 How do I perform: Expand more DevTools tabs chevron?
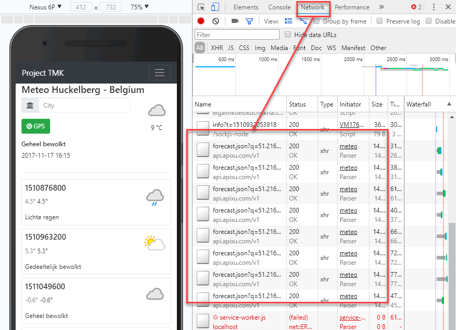pos(381,7)
